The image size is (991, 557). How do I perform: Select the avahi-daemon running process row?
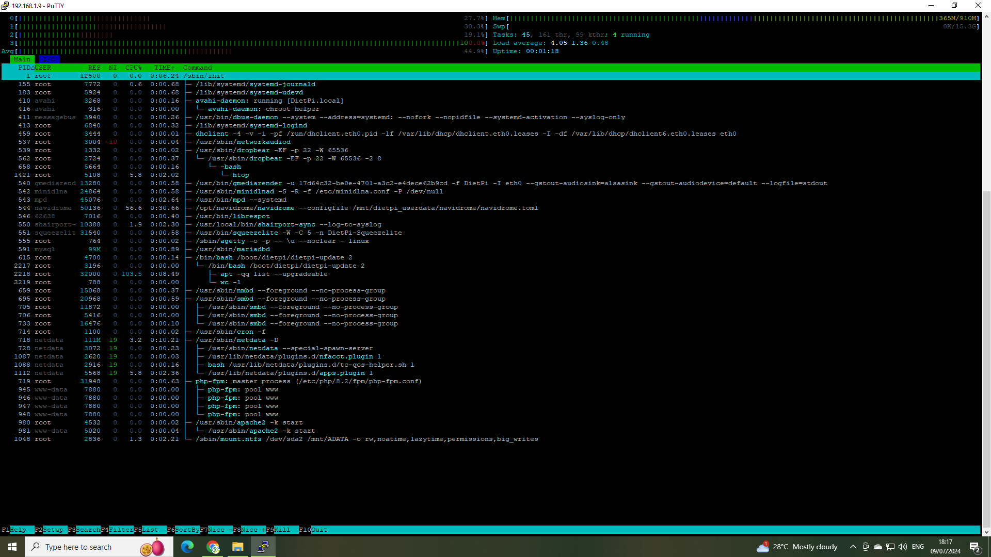(490, 101)
